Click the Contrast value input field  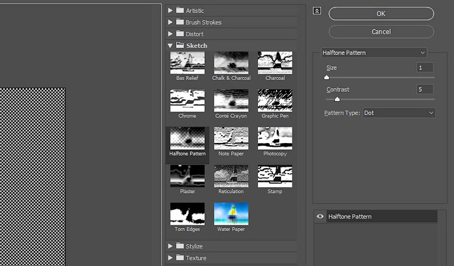pyautogui.click(x=425, y=89)
